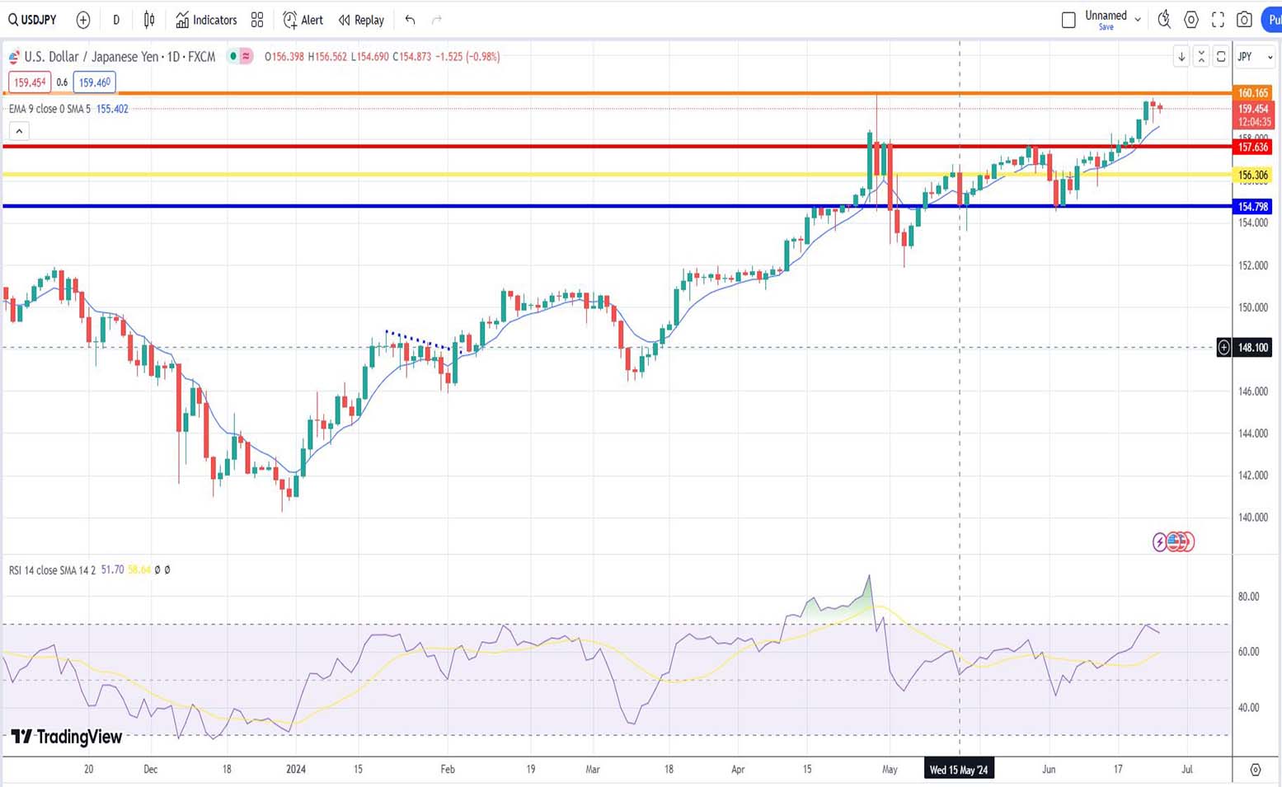Enter fullscreen mode
This screenshot has width=1282, height=787.
pos(1218,20)
